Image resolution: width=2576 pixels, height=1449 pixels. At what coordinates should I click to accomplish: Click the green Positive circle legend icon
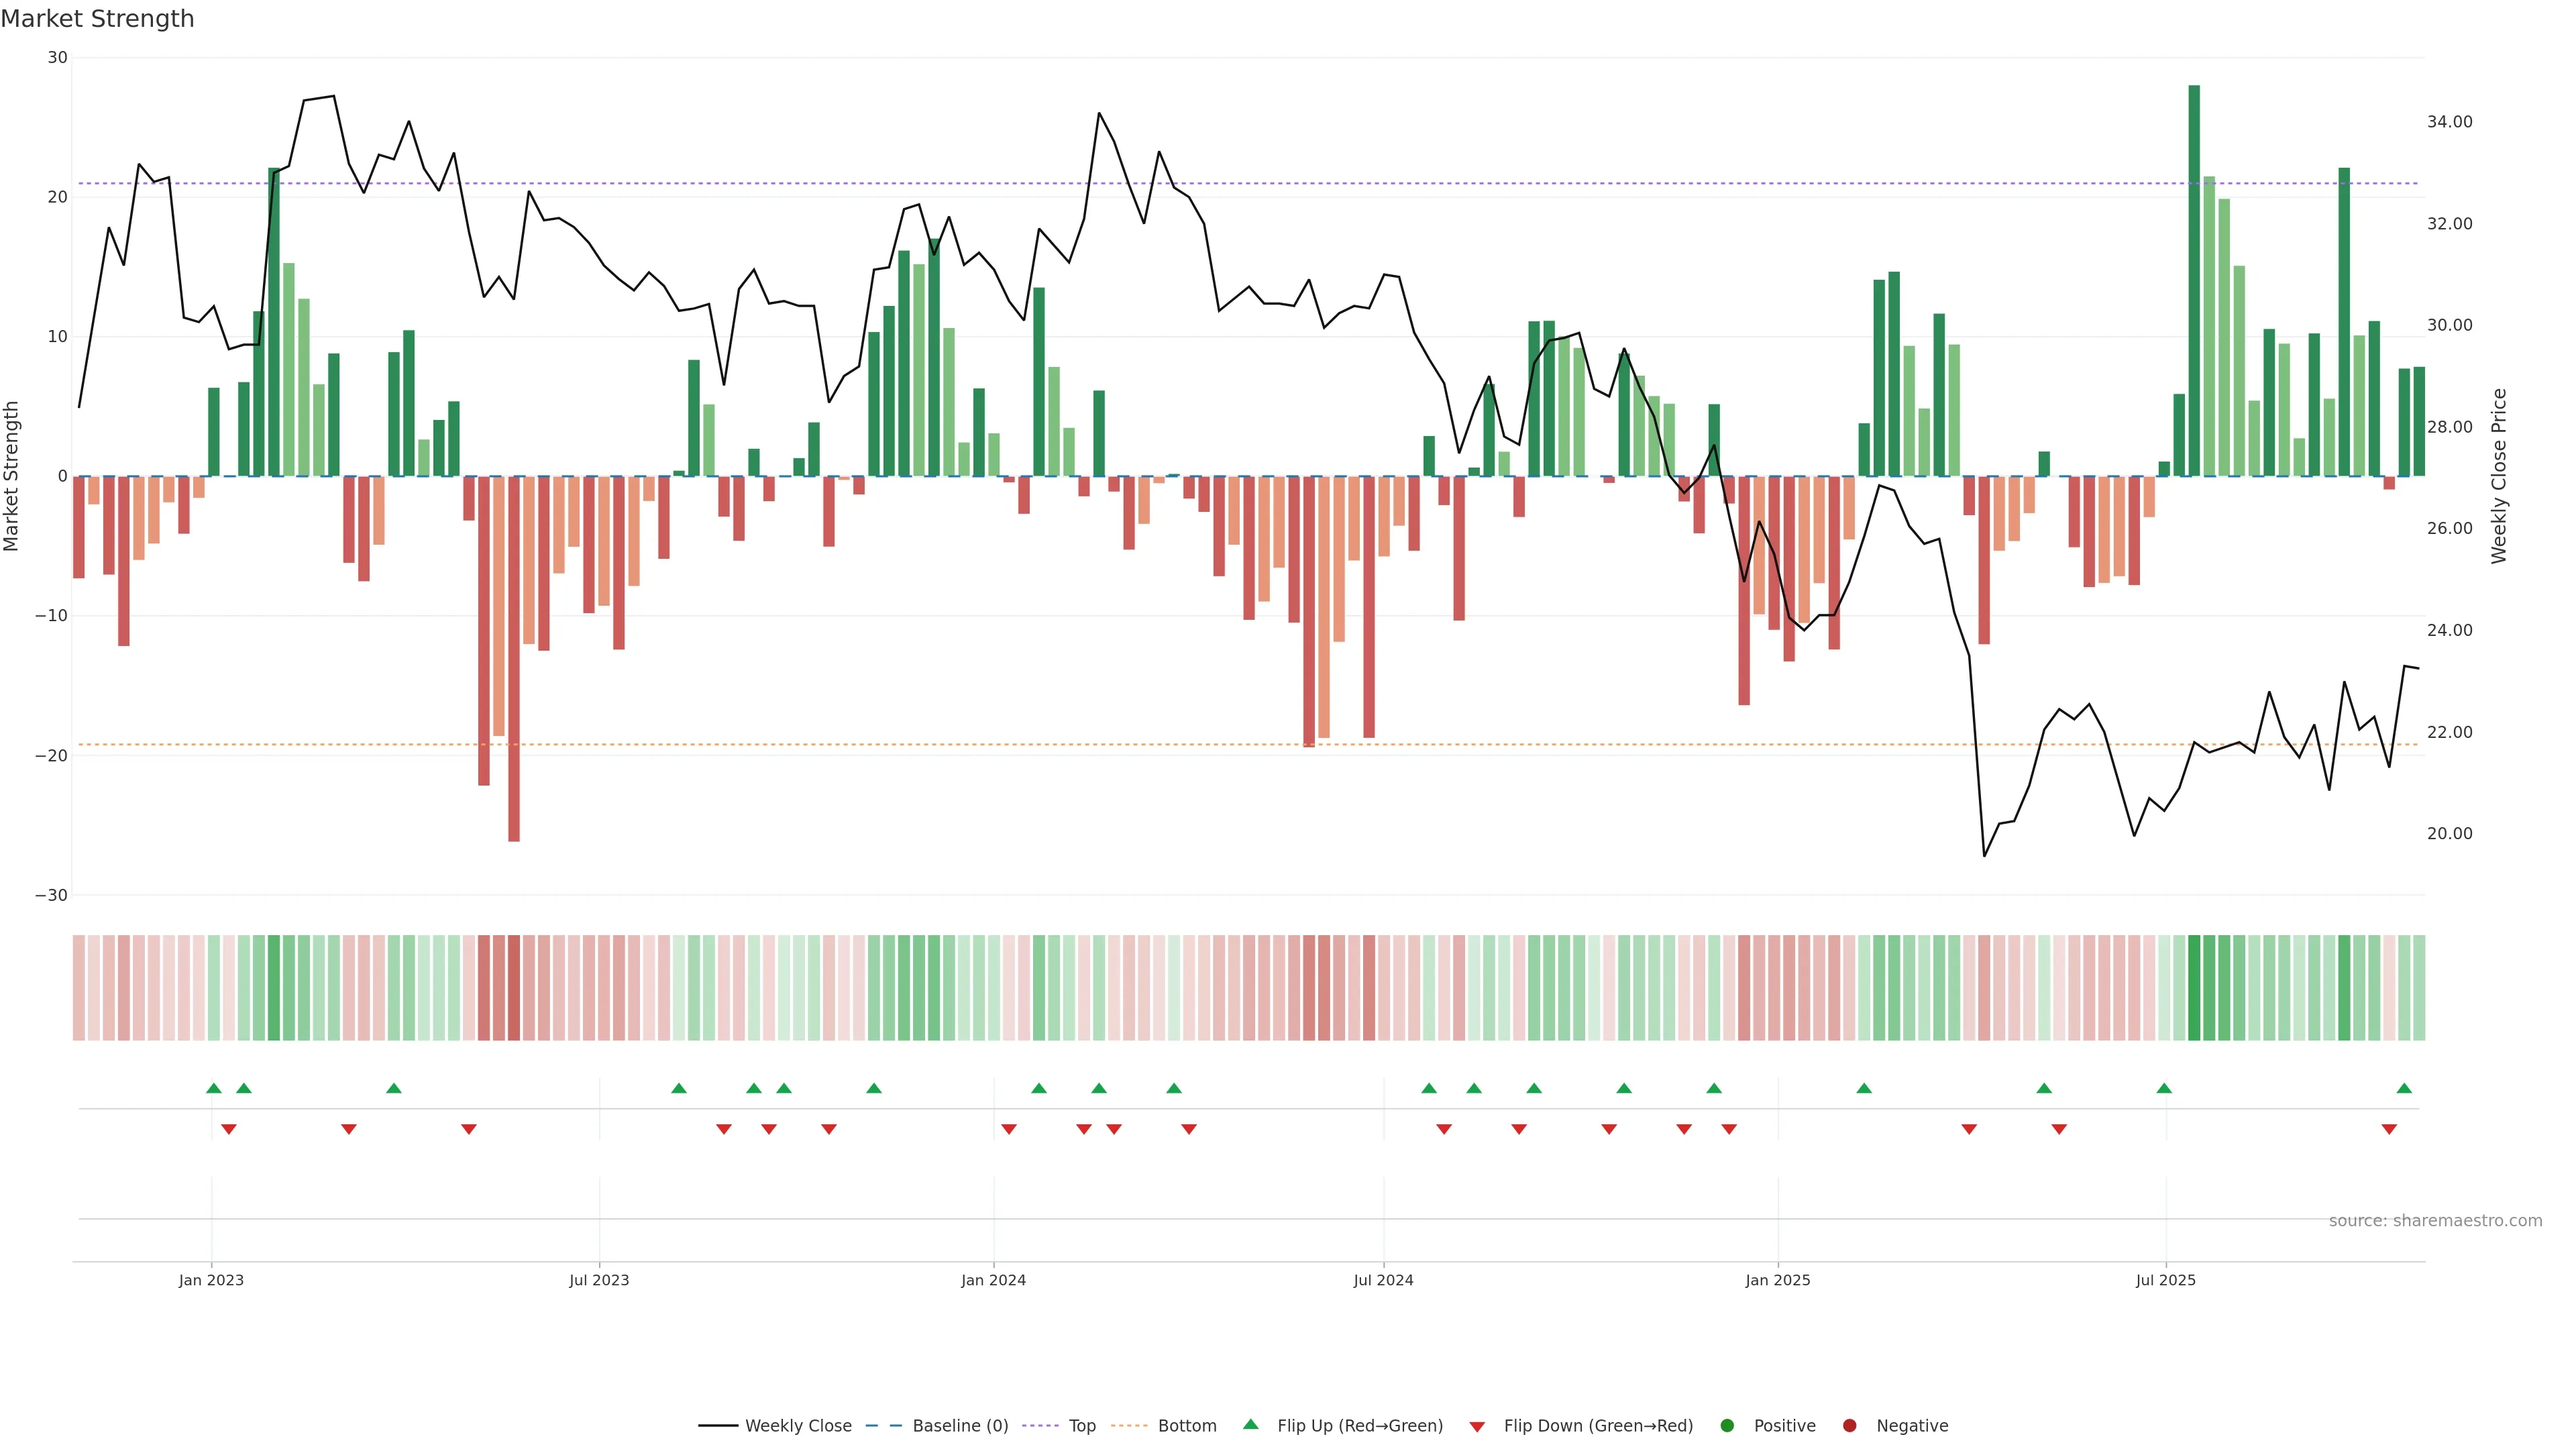tap(1726, 1426)
